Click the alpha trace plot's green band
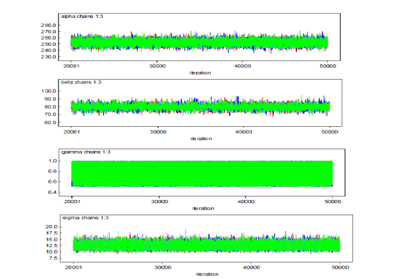Image resolution: width=411 pixels, height=279 pixels. tap(199, 42)
